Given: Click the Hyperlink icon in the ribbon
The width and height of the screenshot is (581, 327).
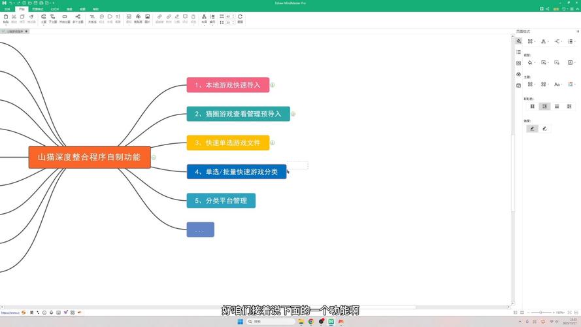Looking at the screenshot, I should [159, 17].
